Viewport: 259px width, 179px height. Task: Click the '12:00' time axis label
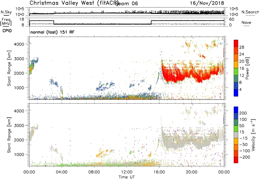tap(127, 172)
